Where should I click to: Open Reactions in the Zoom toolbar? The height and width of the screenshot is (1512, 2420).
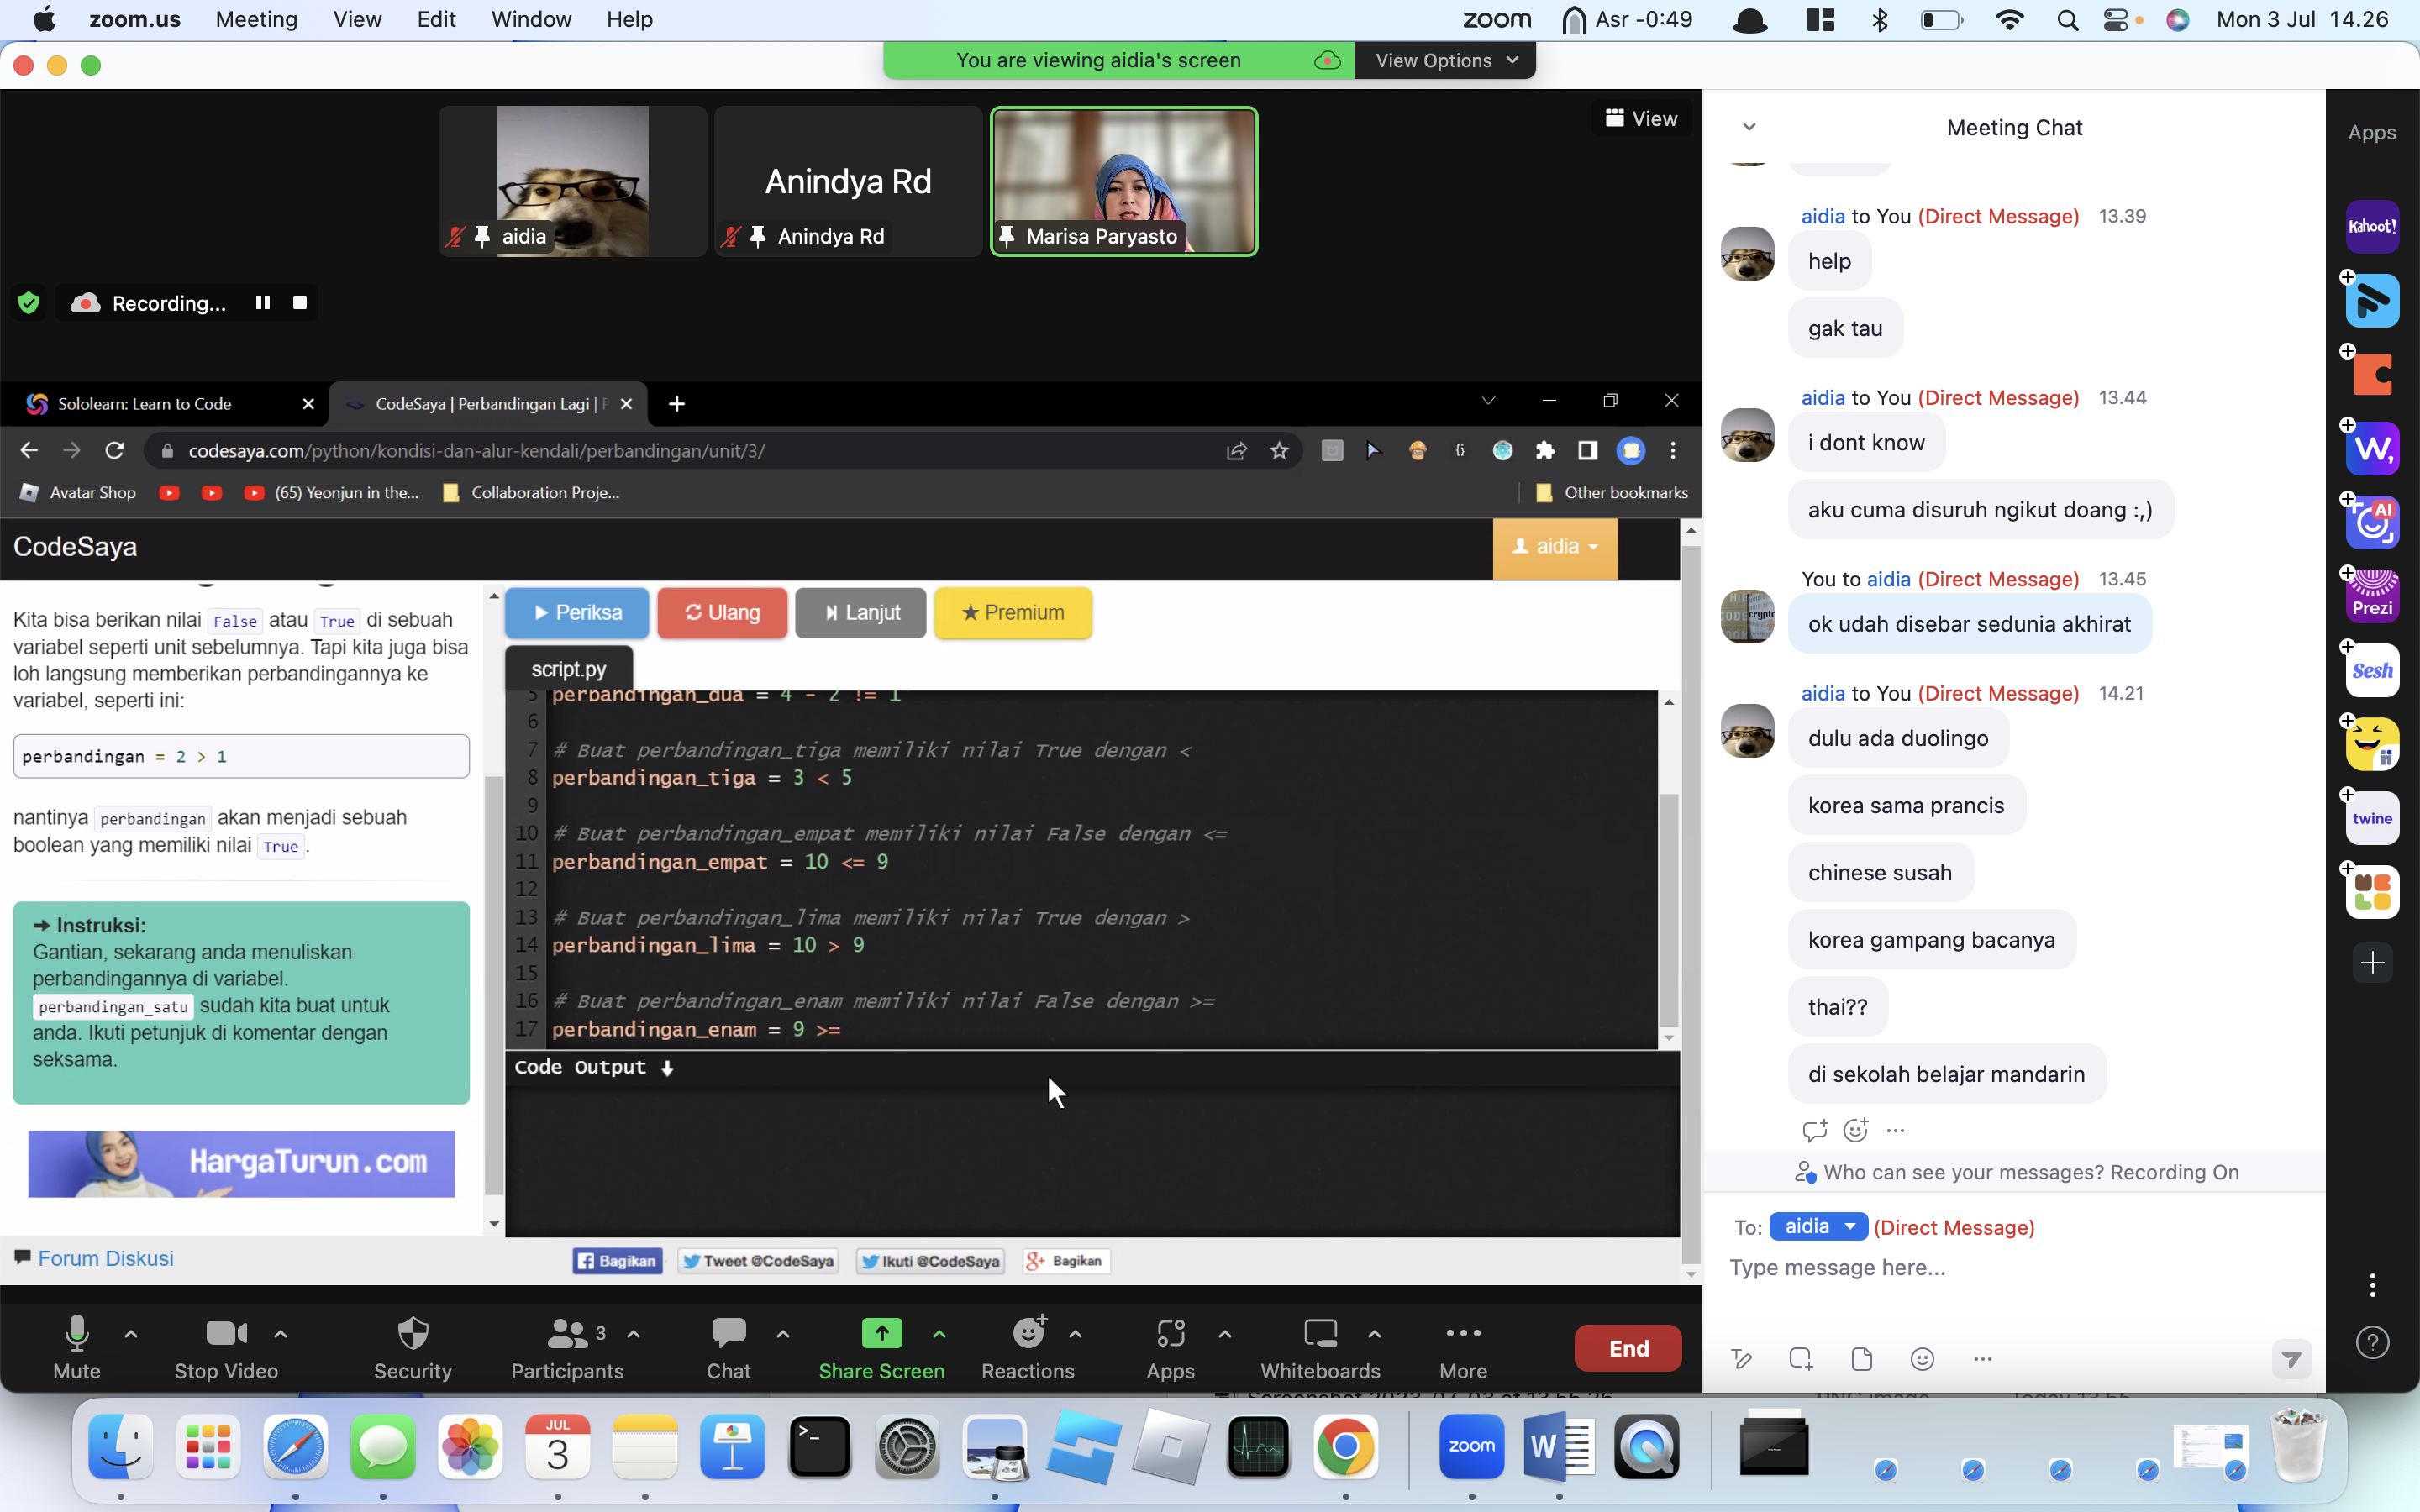point(1028,1347)
